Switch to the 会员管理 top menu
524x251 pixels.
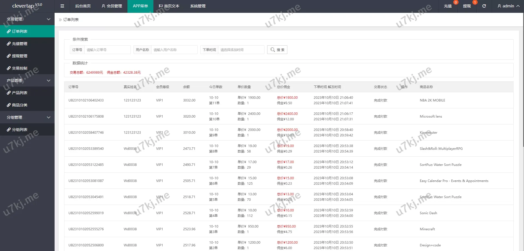click(112, 6)
